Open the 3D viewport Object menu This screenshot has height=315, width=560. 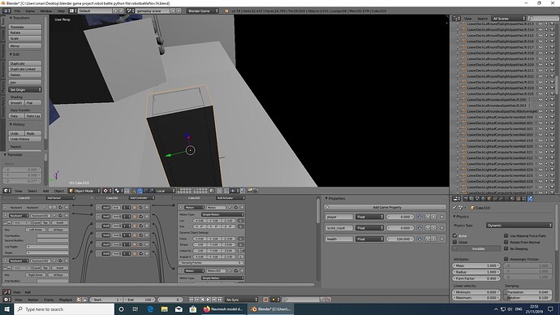coord(59,191)
